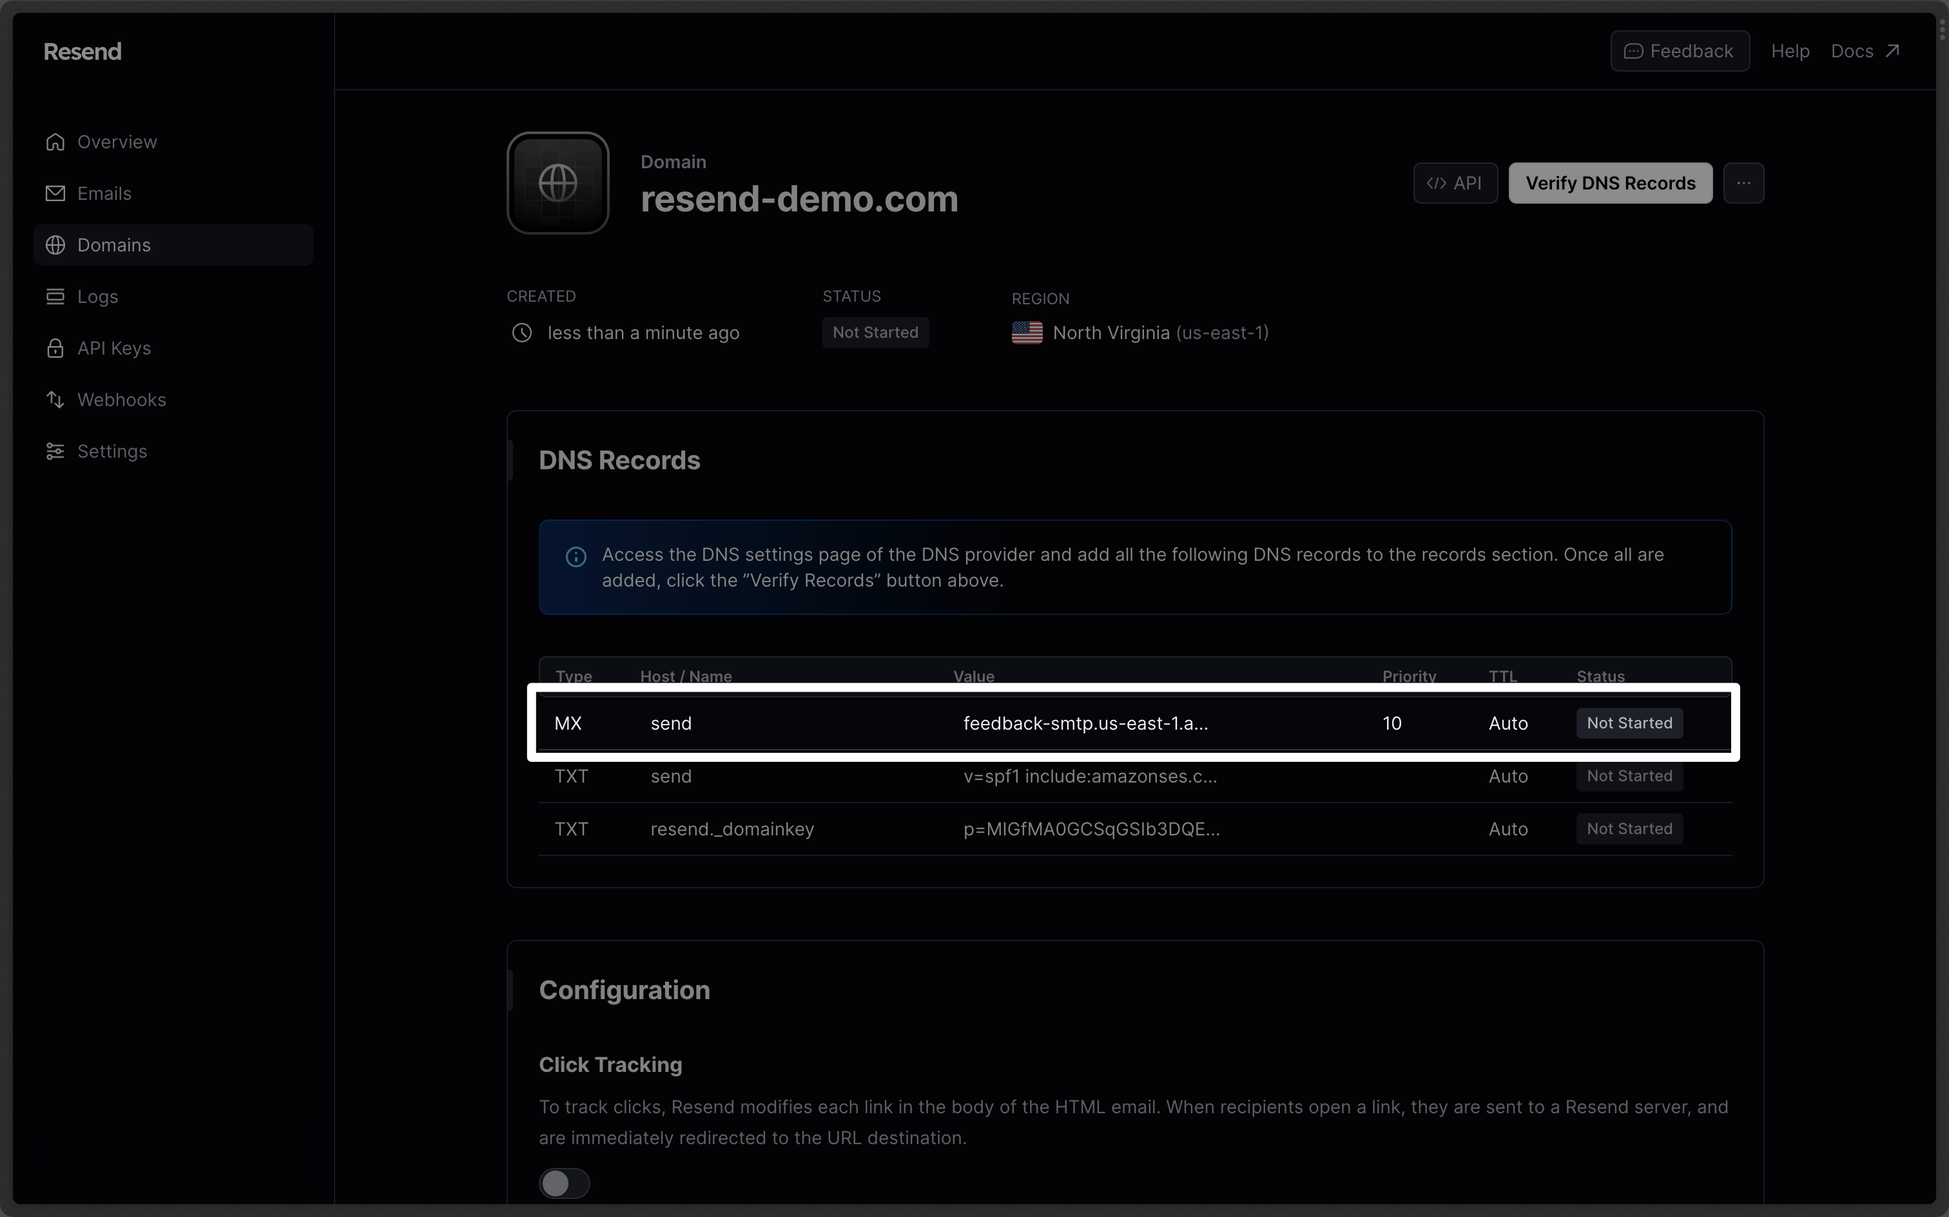Click the domain globe thumbnail

tap(558, 182)
